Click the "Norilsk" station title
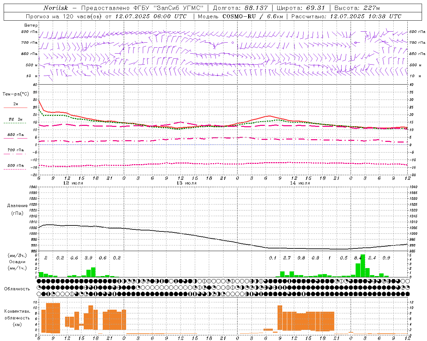 coord(55,8)
